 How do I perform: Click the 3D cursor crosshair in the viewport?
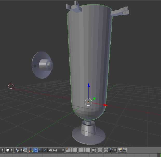(11, 86)
